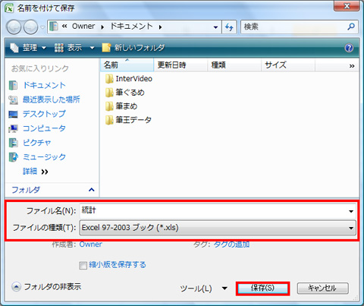
Task: Select the InterVideo folder
Action: 129,79
